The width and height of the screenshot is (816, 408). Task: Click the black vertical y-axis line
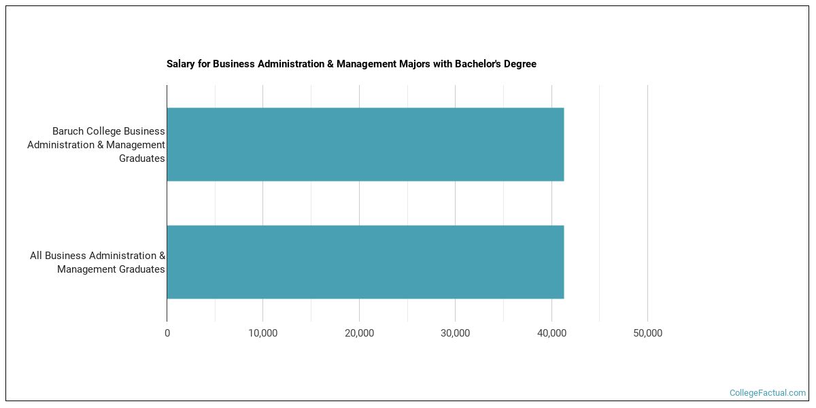[x=167, y=203]
